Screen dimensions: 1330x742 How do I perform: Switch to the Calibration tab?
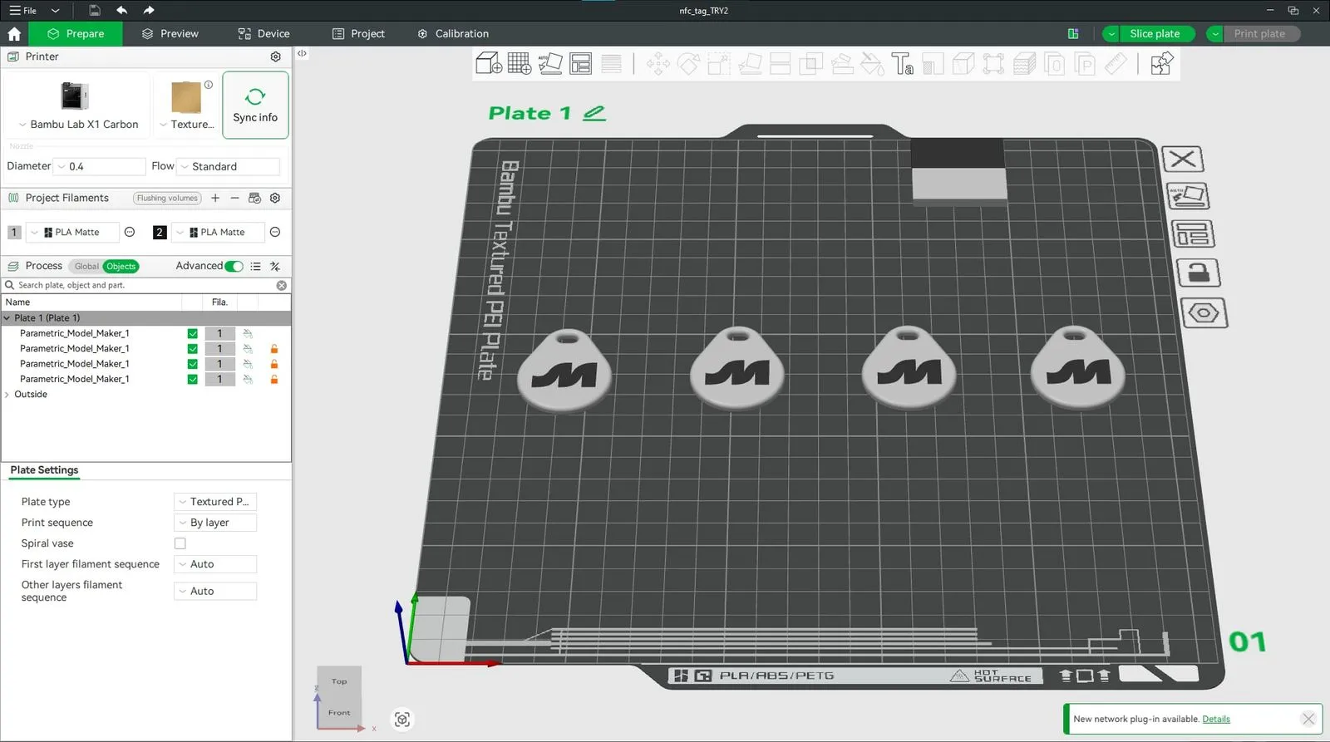pyautogui.click(x=453, y=34)
